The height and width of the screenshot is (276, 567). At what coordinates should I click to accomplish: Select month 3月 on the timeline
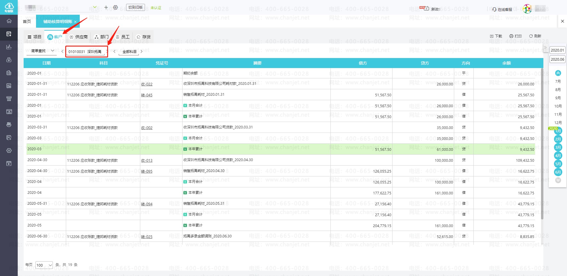pos(558,147)
